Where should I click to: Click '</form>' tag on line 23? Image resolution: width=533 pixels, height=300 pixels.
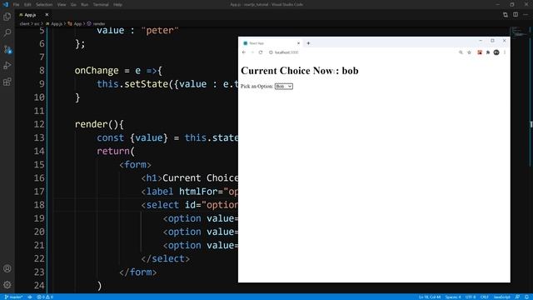point(138,272)
